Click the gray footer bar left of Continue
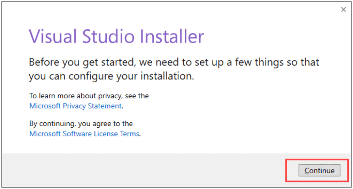Image resolution: width=353 pixels, height=189 pixels. pyautogui.click(x=143, y=170)
